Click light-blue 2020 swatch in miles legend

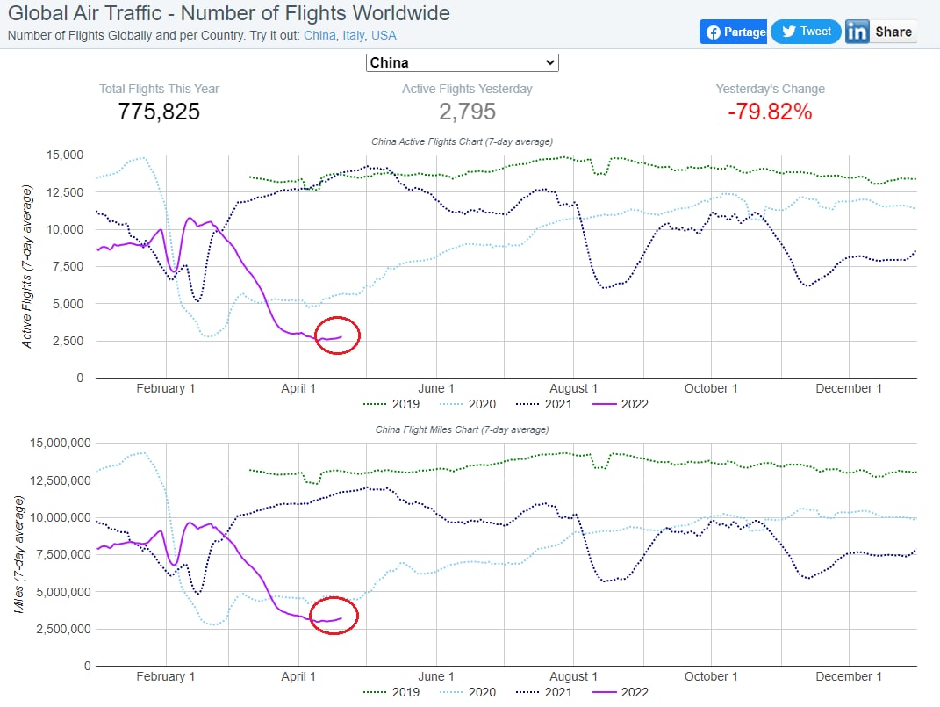[x=451, y=692]
